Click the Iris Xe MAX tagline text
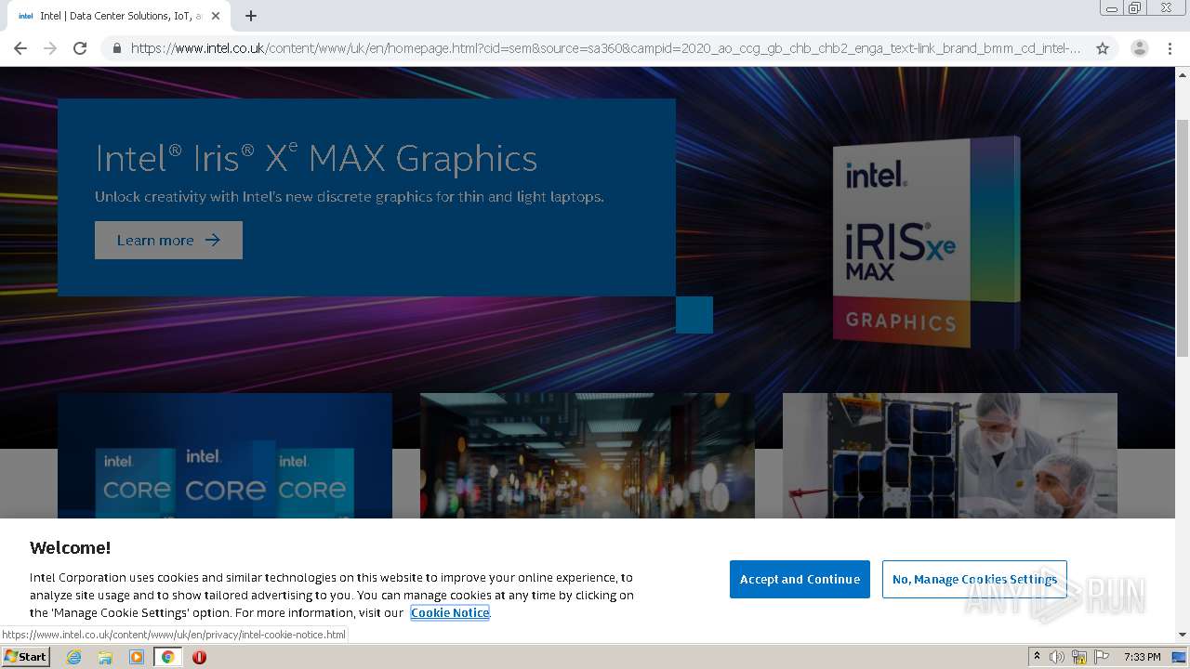1190x669 pixels. (350, 197)
